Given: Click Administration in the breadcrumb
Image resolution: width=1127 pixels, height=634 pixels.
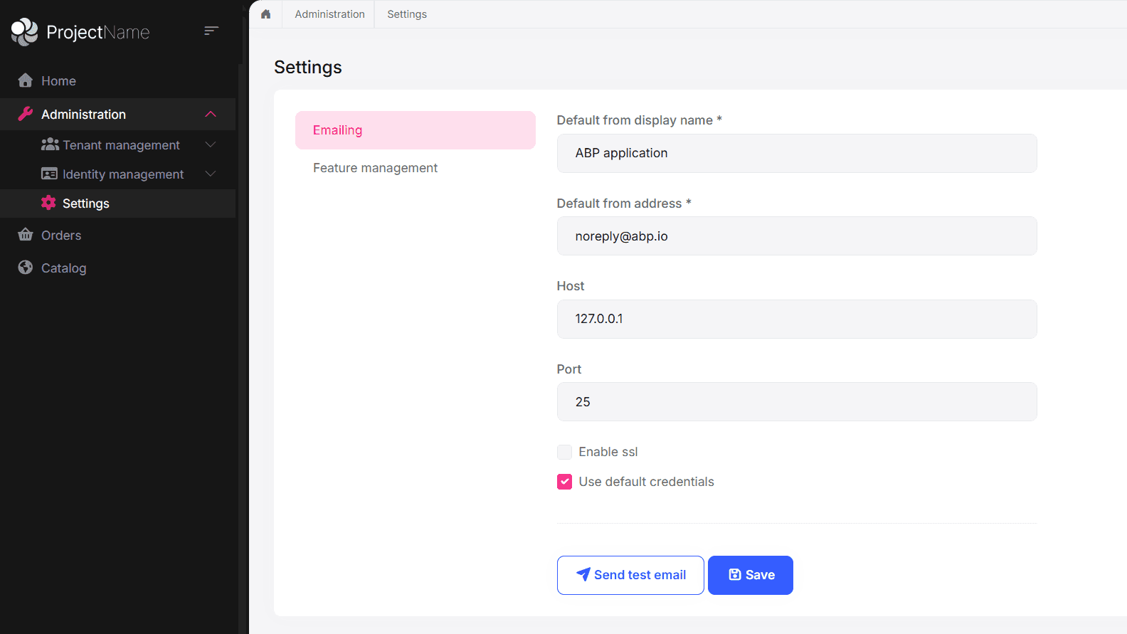Looking at the screenshot, I should pyautogui.click(x=329, y=14).
